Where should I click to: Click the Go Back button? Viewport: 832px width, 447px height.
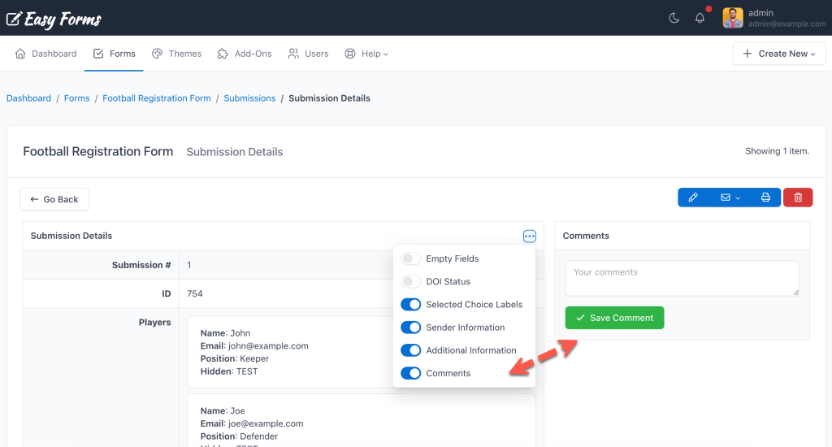pos(54,199)
